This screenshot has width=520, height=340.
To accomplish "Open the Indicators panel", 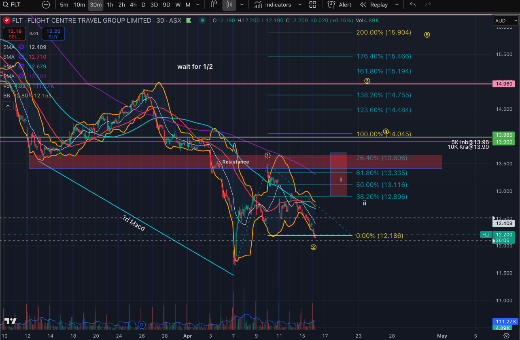I will [273, 5].
